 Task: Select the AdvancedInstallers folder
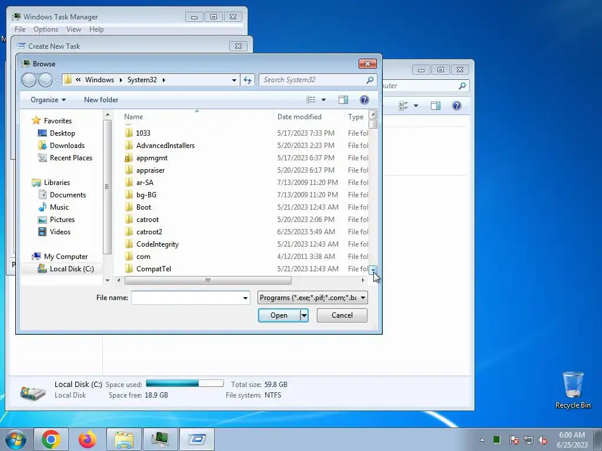click(165, 146)
